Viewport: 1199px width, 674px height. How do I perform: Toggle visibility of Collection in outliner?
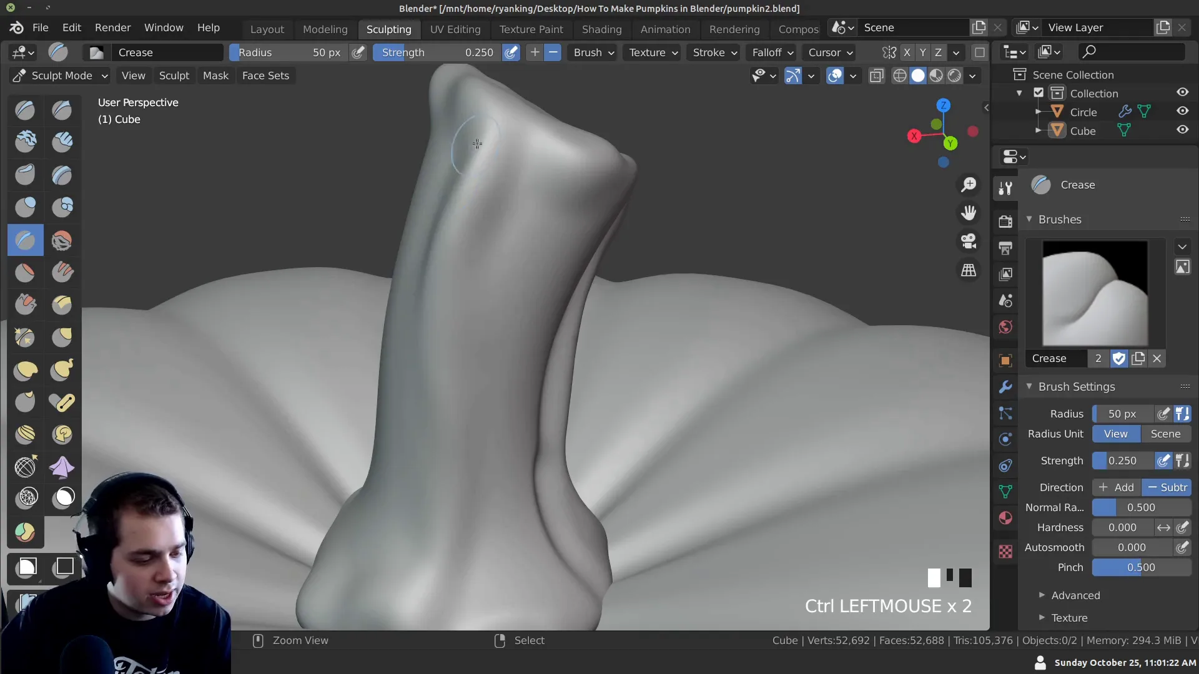pyautogui.click(x=1183, y=92)
